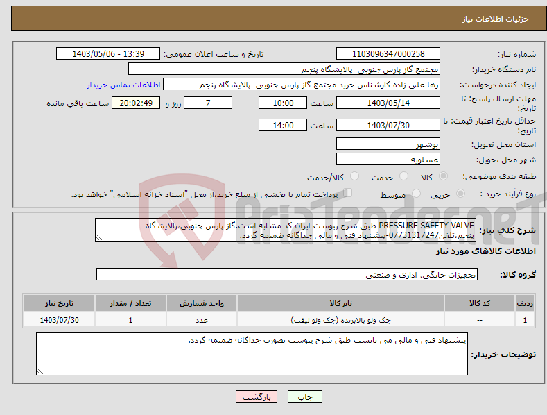
Task: Select the جزیی purchase type radio
Action: click(x=460, y=193)
